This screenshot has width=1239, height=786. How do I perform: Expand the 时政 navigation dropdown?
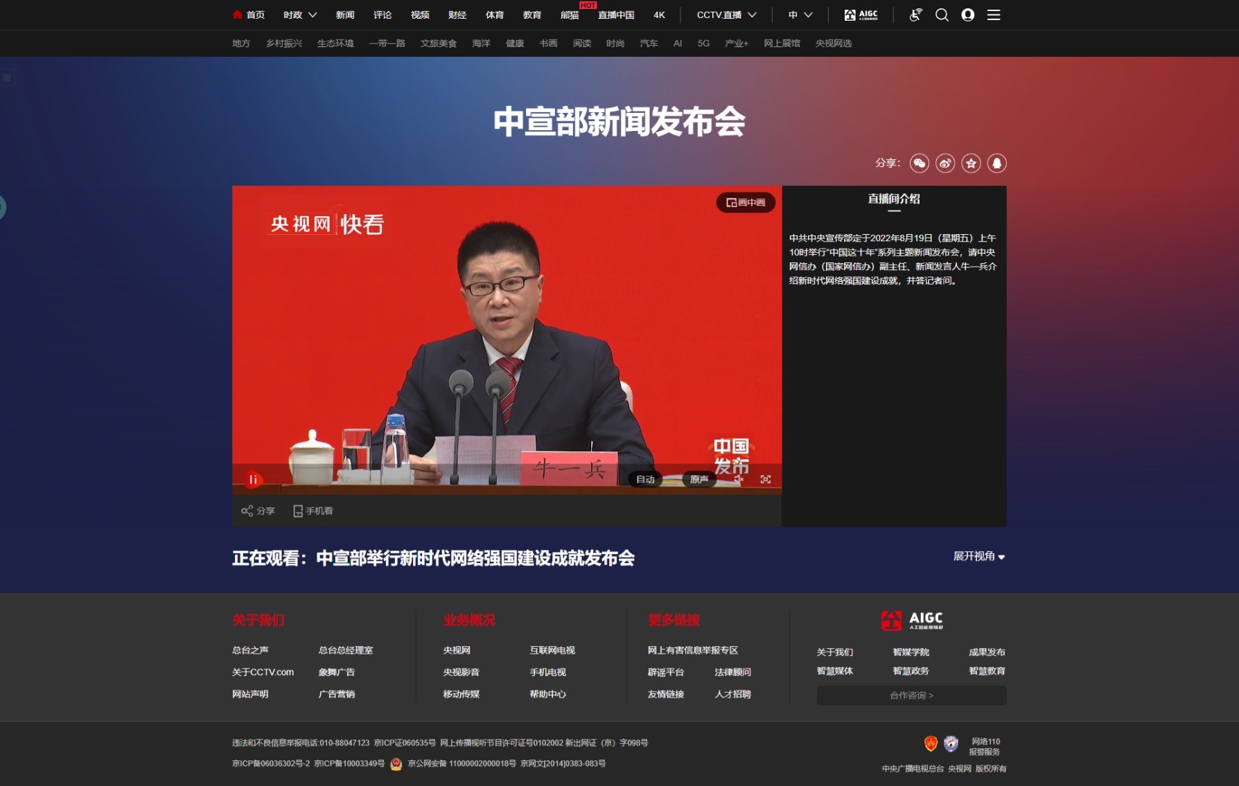coord(300,15)
